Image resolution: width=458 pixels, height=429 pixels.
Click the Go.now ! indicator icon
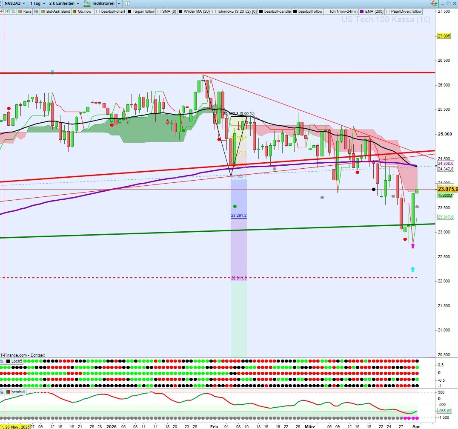(x=75, y=11)
